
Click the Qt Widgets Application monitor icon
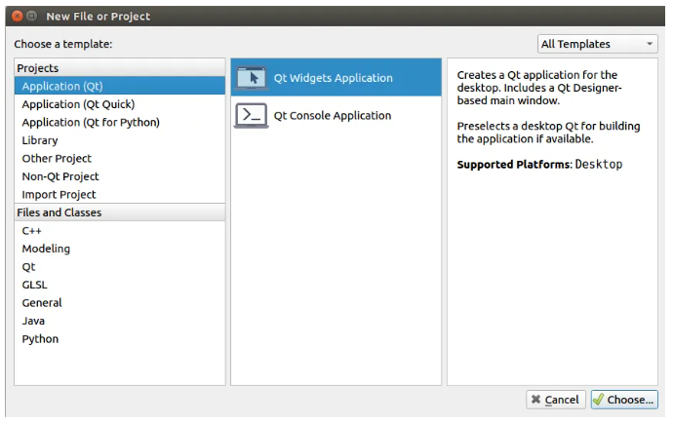coord(252,78)
